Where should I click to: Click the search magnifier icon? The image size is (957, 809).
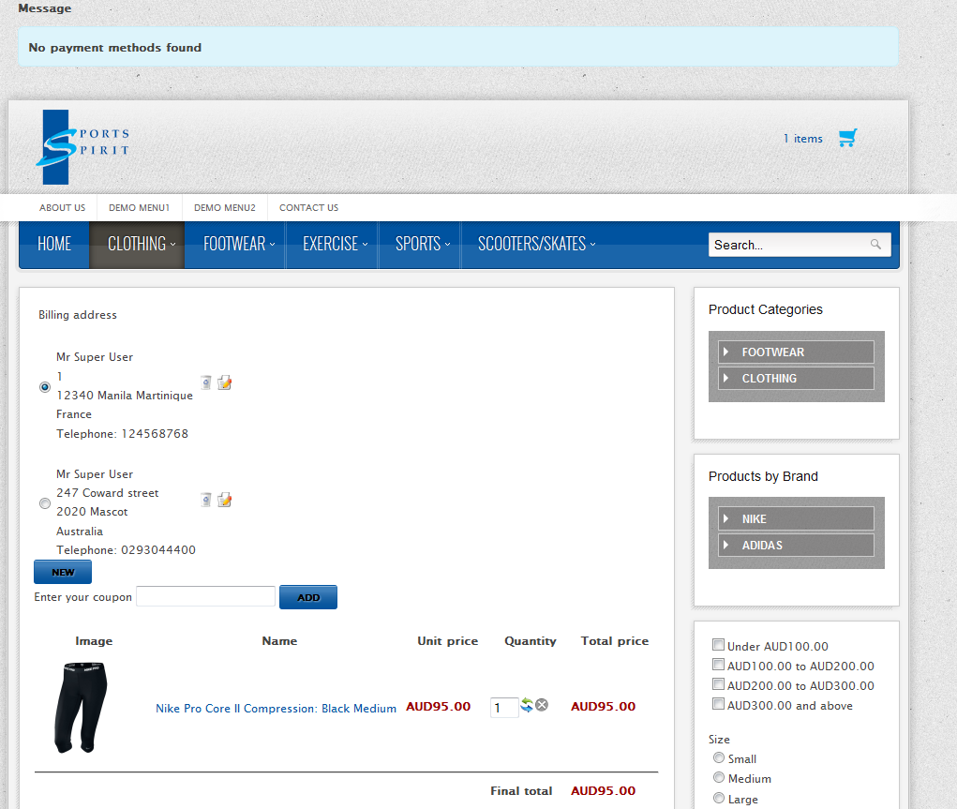click(x=875, y=245)
